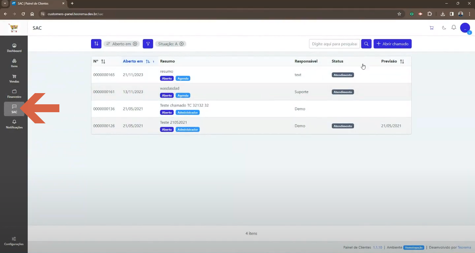
Task: Click the shopping cart logo at top left
Action: [14, 28]
